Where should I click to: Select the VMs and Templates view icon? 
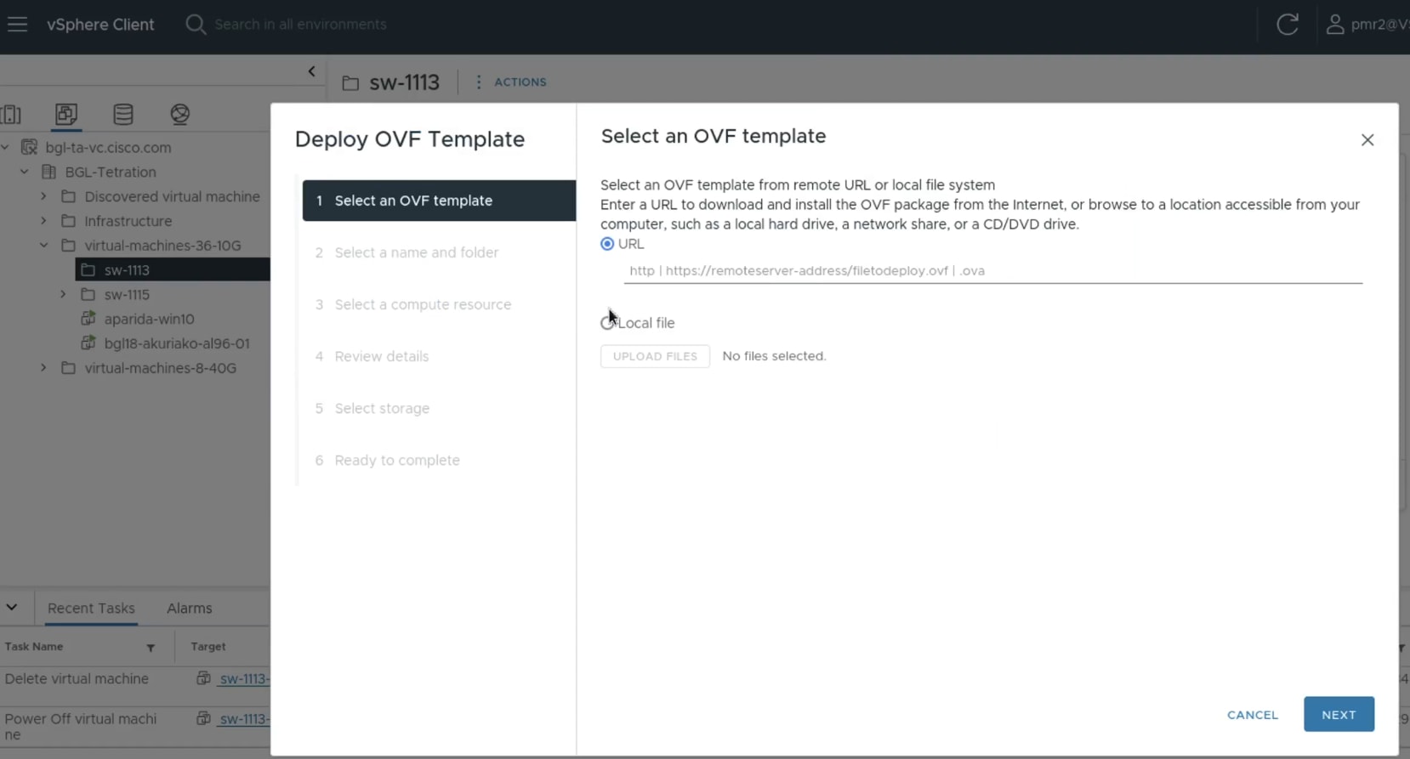[65, 115]
